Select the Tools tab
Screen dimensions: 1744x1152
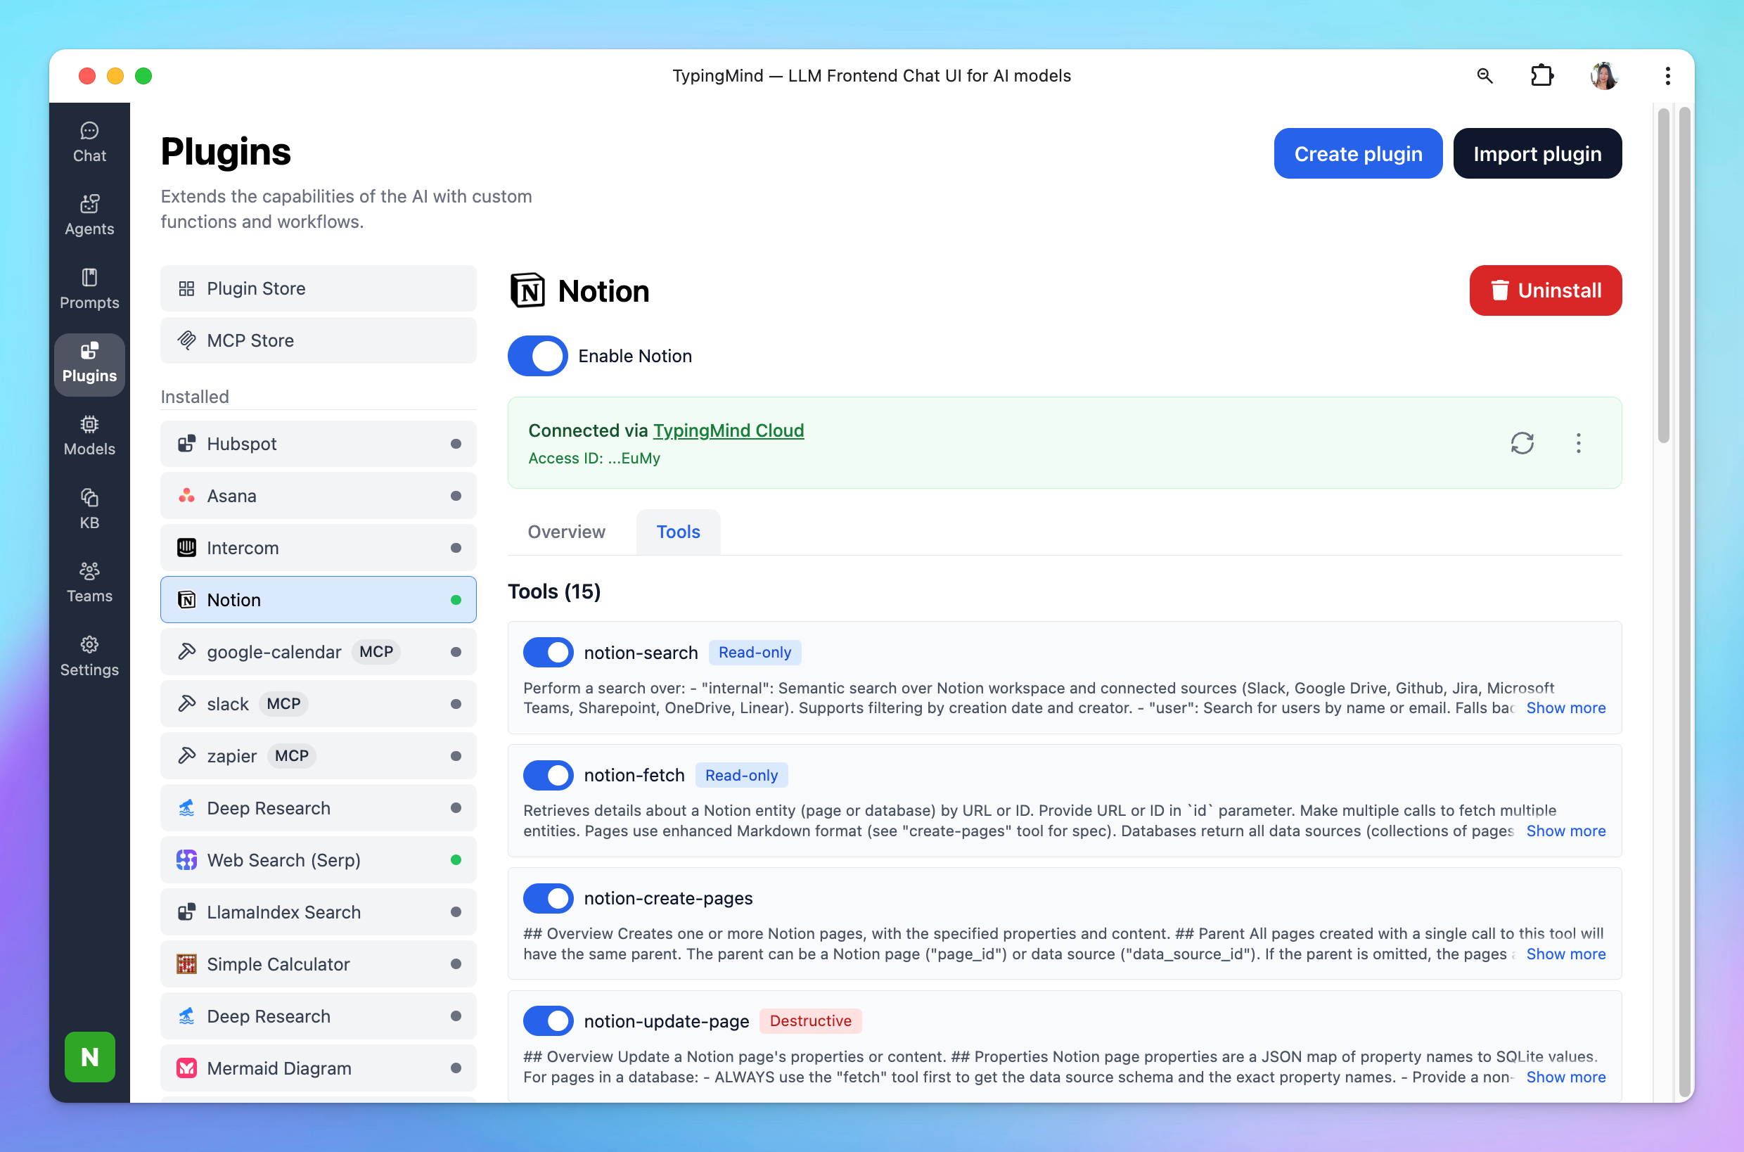coord(677,532)
